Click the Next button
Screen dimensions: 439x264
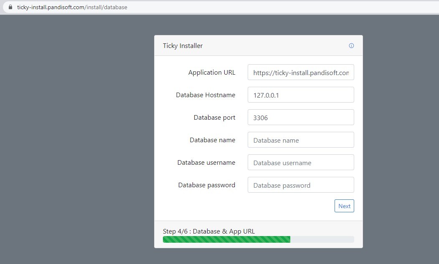pyautogui.click(x=344, y=206)
